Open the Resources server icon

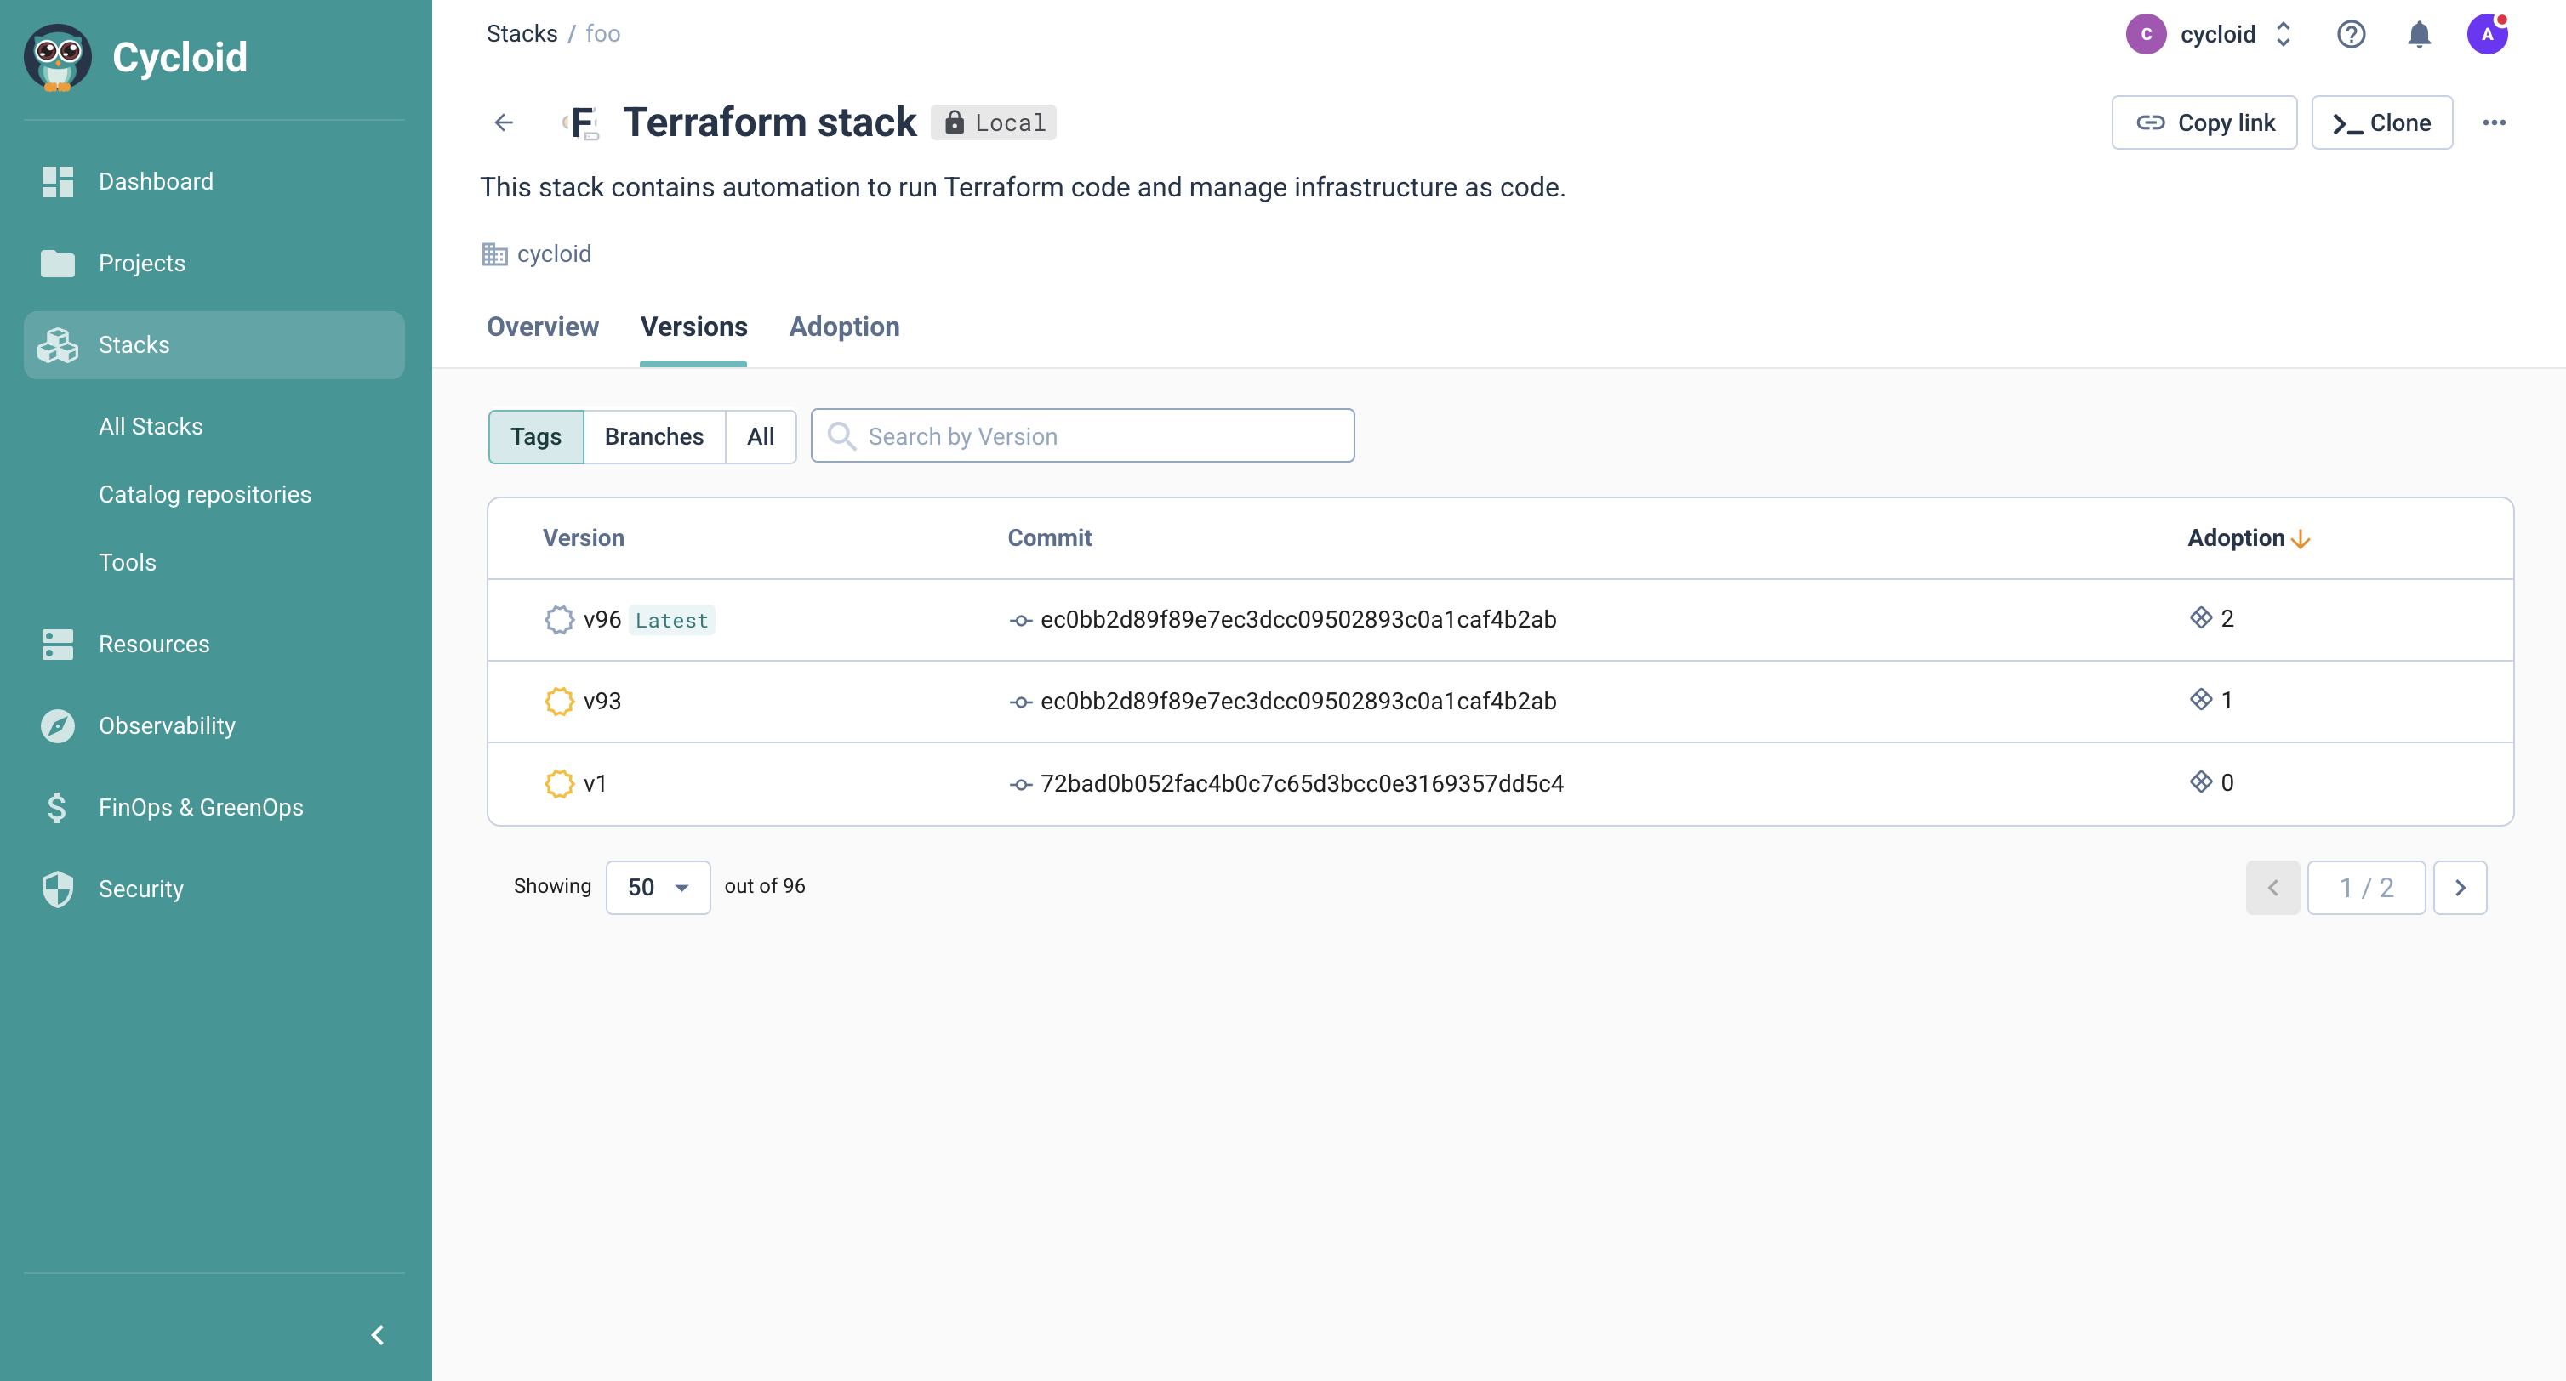point(58,645)
